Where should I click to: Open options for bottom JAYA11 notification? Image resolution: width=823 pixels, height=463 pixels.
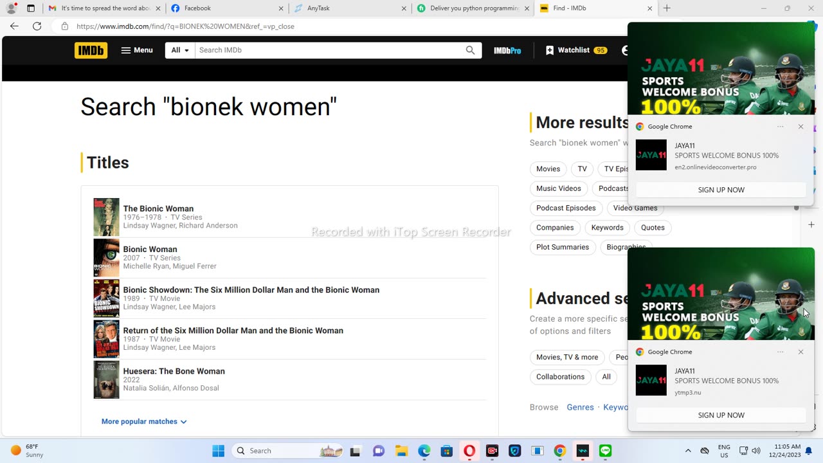(x=781, y=352)
